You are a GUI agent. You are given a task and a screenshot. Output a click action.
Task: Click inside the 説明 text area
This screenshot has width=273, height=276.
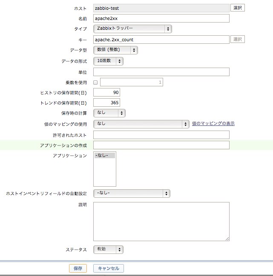click(x=161, y=222)
